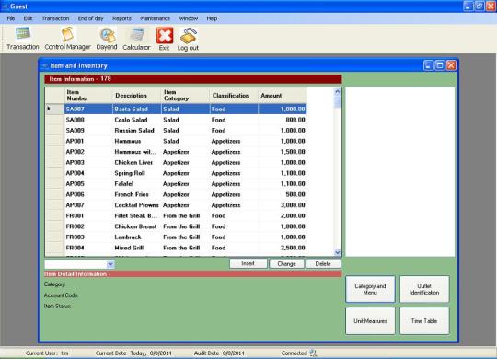This screenshot has width=497, height=359.
Task: Select the Lambrack row
Action: (176, 237)
